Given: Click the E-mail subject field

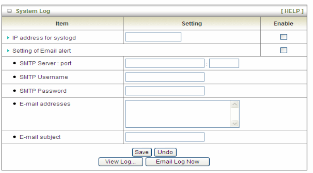Looking at the screenshot, I should pos(165,137).
